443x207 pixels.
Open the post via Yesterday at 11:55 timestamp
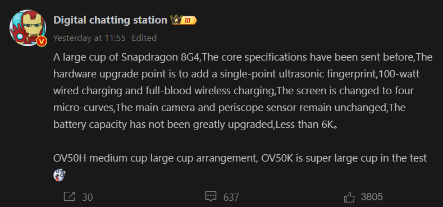pos(89,38)
